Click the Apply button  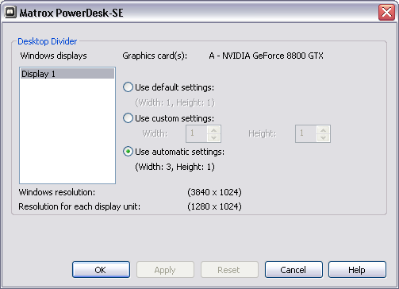[165, 270]
